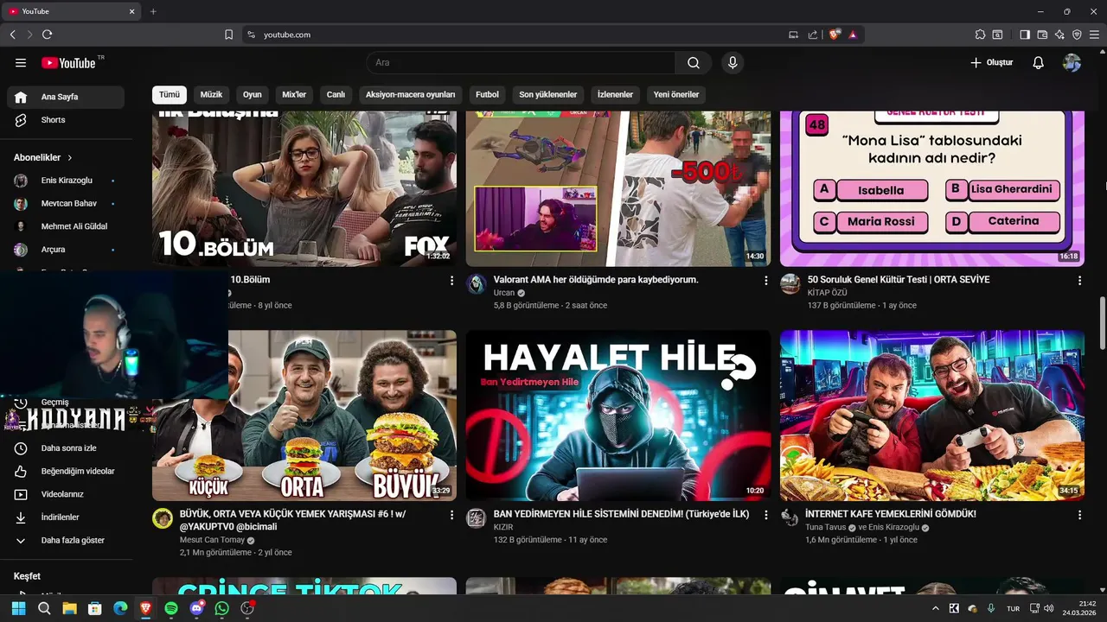Select the Aksiyon-macera oyunları chip

(x=410, y=94)
